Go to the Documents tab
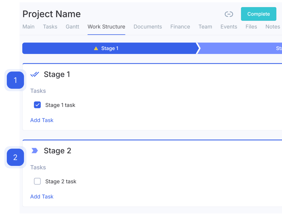282x217 pixels. [148, 27]
